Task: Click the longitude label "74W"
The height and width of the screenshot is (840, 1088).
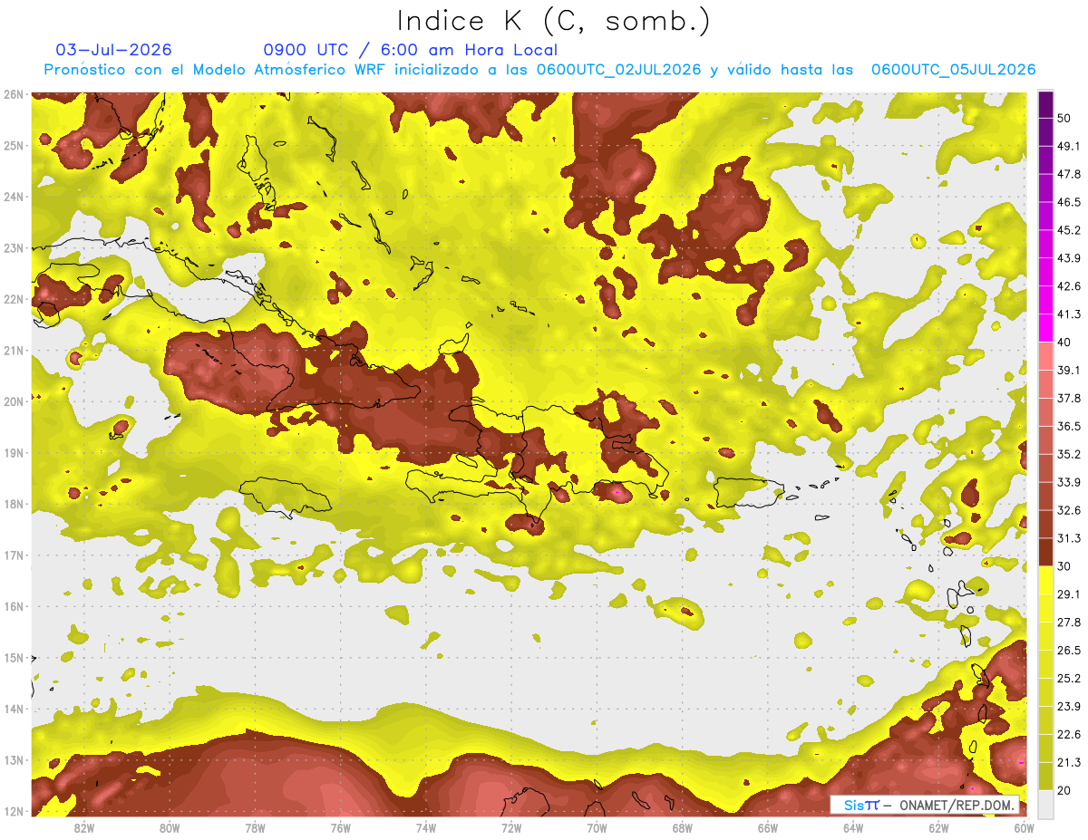Action: pyautogui.click(x=425, y=827)
